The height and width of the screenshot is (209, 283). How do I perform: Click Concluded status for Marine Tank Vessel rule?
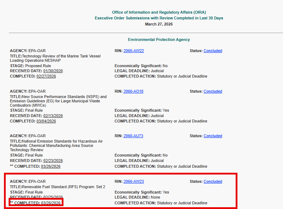pos(213,51)
